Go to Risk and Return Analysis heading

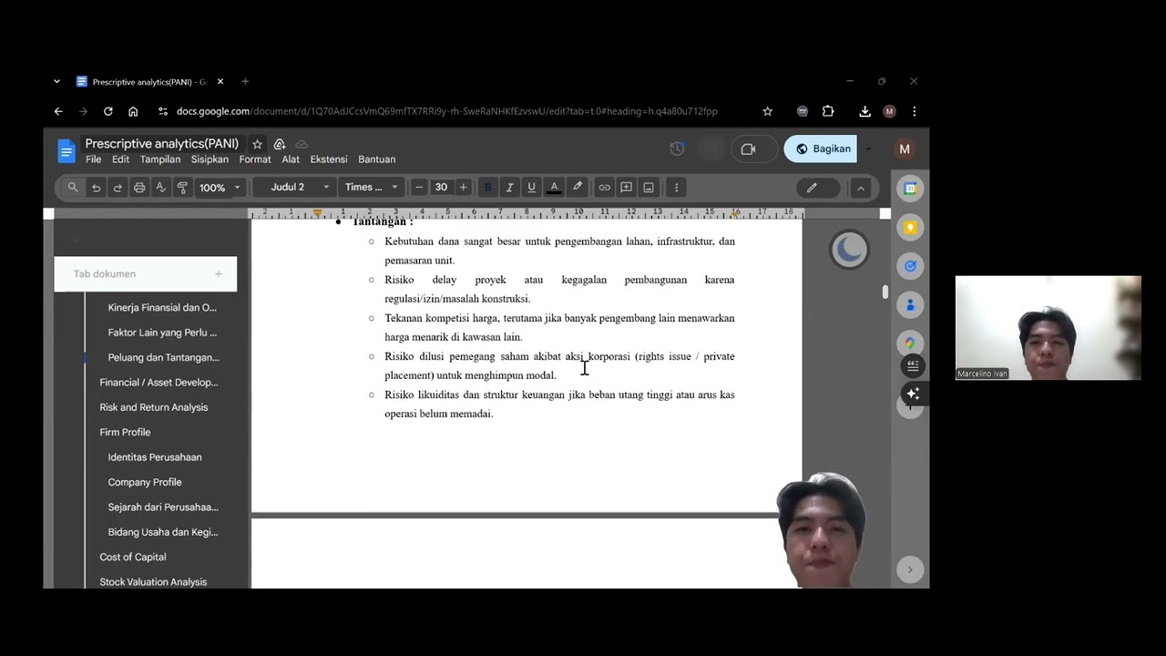154,407
